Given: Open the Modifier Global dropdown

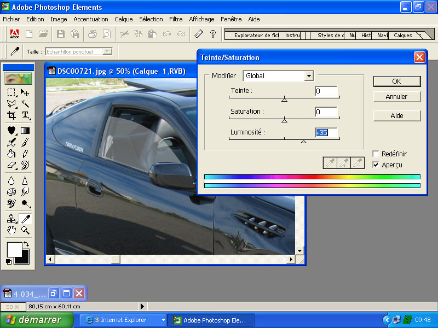Looking at the screenshot, I should (309, 76).
